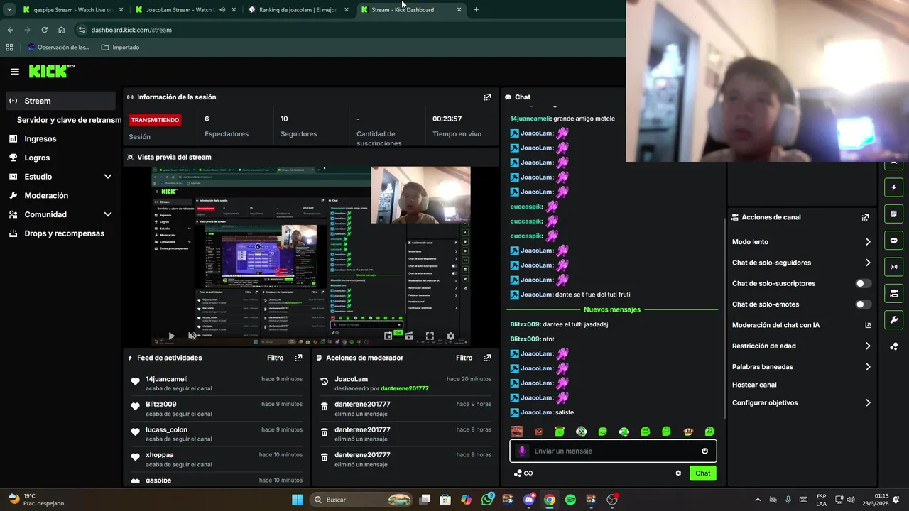Pop out the Información de la sesión panel

487,97
